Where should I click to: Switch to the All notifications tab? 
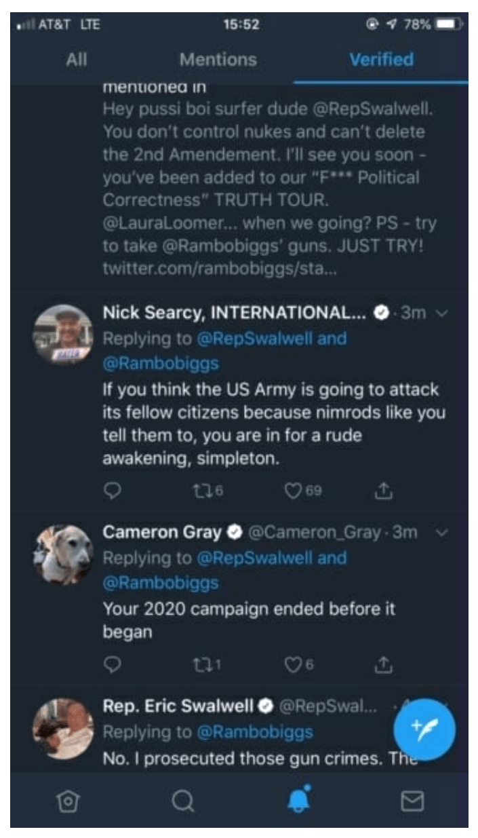(77, 60)
